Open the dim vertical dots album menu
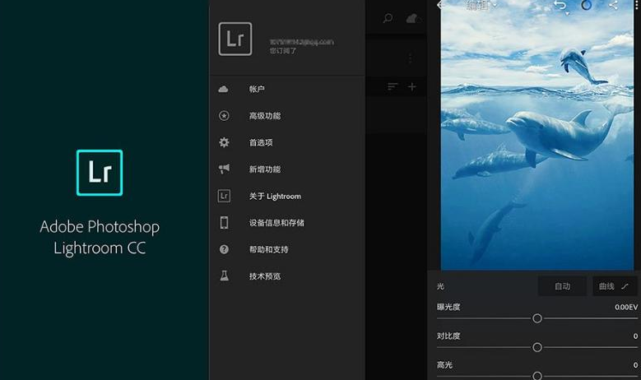Screen dimensions: 641x380 [x=410, y=58]
